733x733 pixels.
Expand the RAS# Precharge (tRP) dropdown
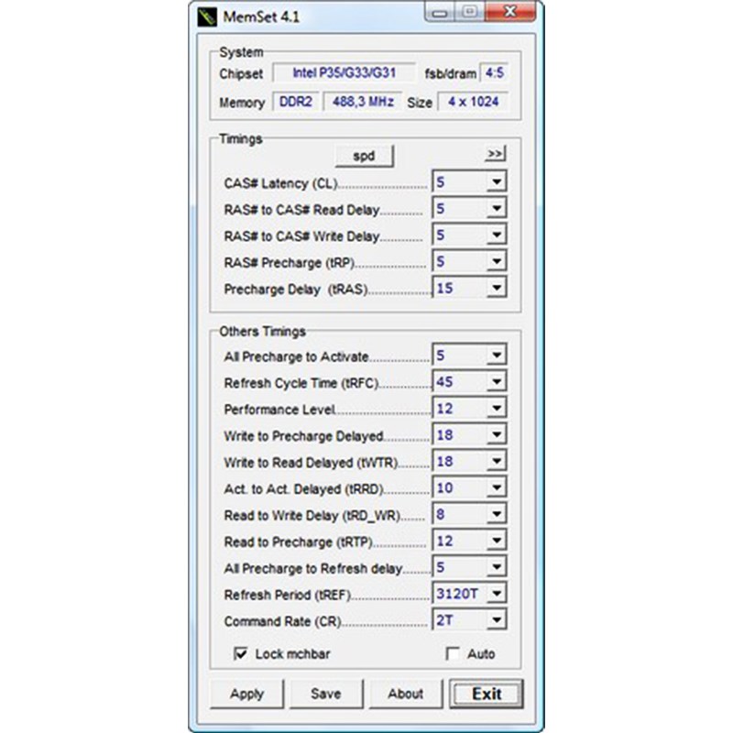click(x=496, y=260)
